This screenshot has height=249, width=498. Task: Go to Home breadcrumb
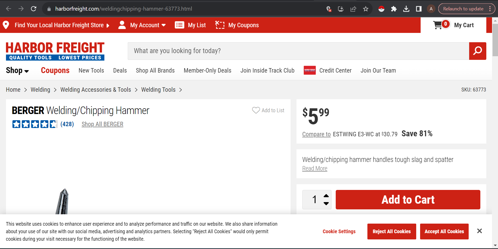point(13,90)
